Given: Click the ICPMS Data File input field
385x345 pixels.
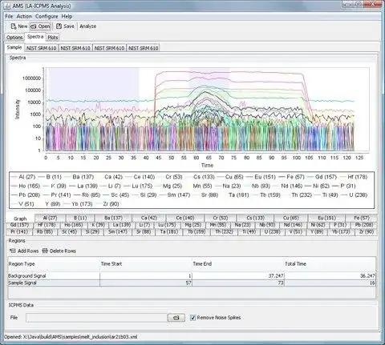Looking at the screenshot, I should [x=96, y=318].
